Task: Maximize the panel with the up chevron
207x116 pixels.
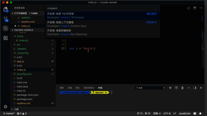Action: pos(189,88)
